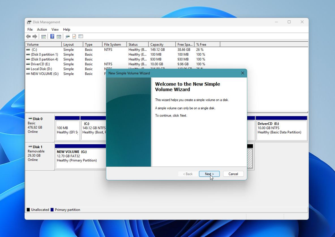This screenshot has width=335, height=237.
Task: Click the Back arrow toolbar icon
Action: pos(28,37)
